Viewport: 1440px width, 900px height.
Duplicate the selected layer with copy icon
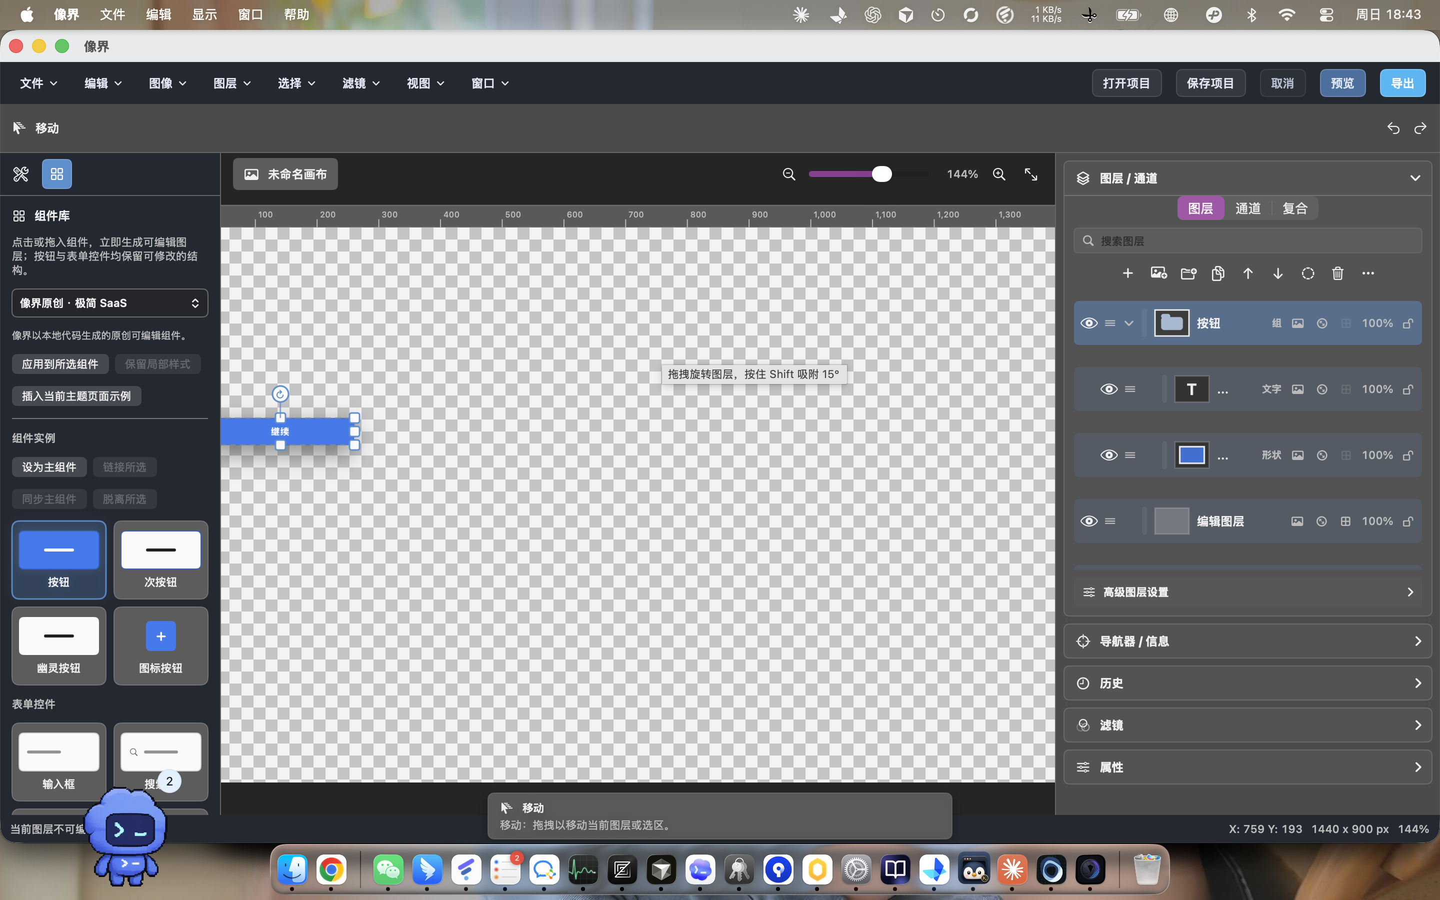pyautogui.click(x=1218, y=273)
